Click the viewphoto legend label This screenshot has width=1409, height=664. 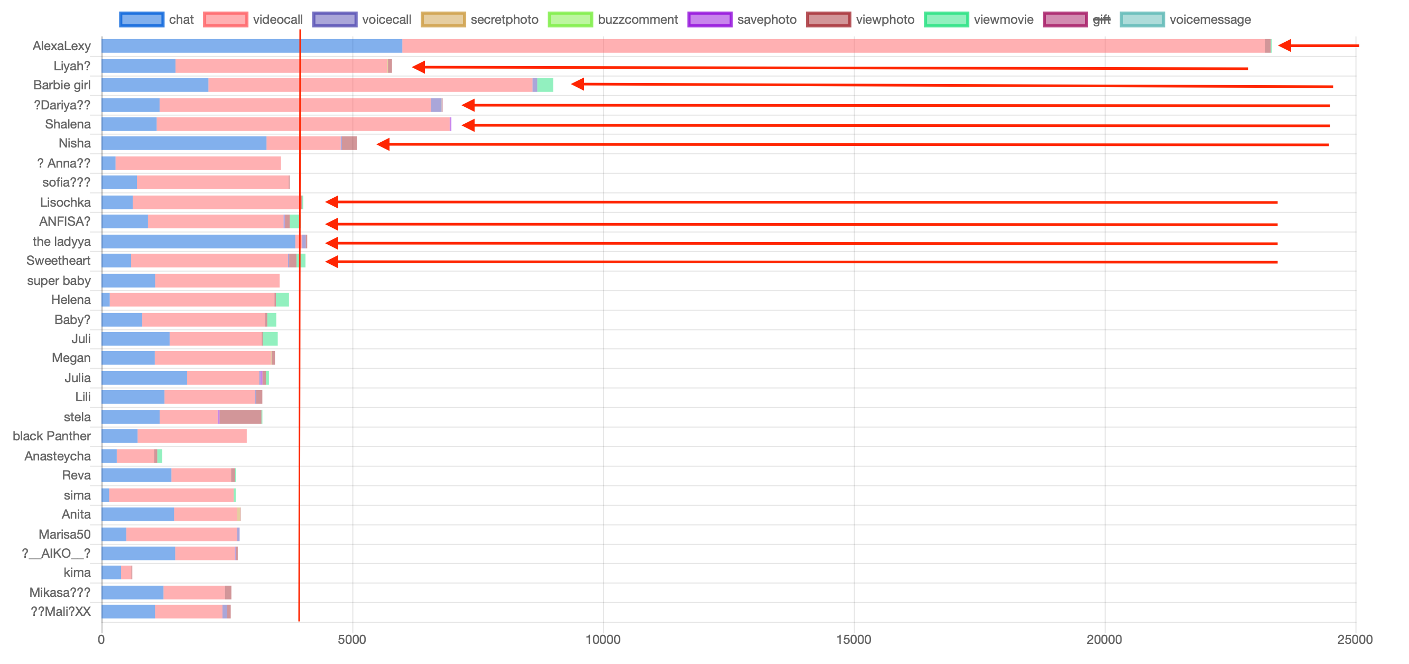pyautogui.click(x=885, y=20)
